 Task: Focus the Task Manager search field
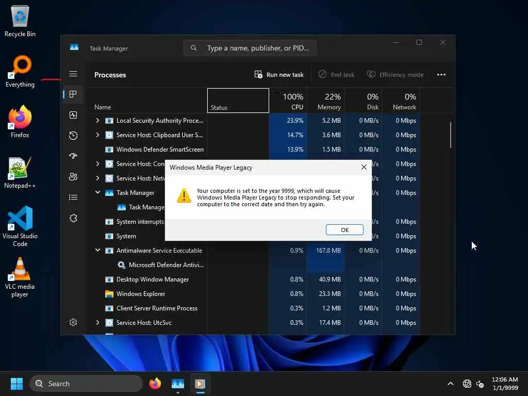pos(250,48)
